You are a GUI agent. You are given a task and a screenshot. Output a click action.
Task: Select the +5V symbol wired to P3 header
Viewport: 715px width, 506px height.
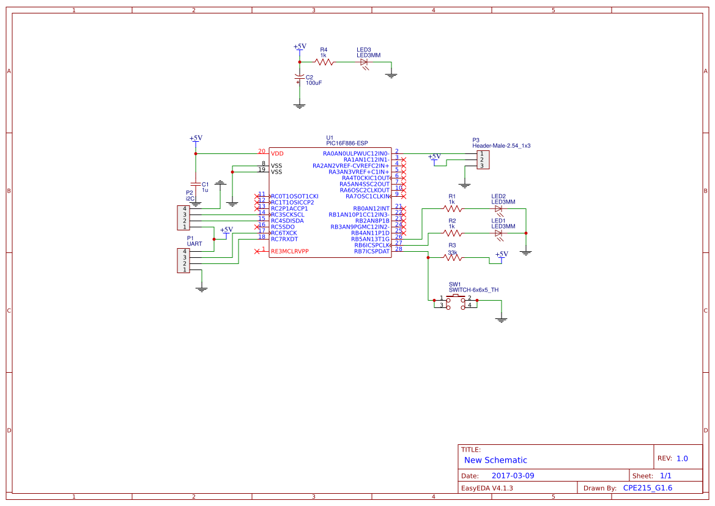point(434,158)
